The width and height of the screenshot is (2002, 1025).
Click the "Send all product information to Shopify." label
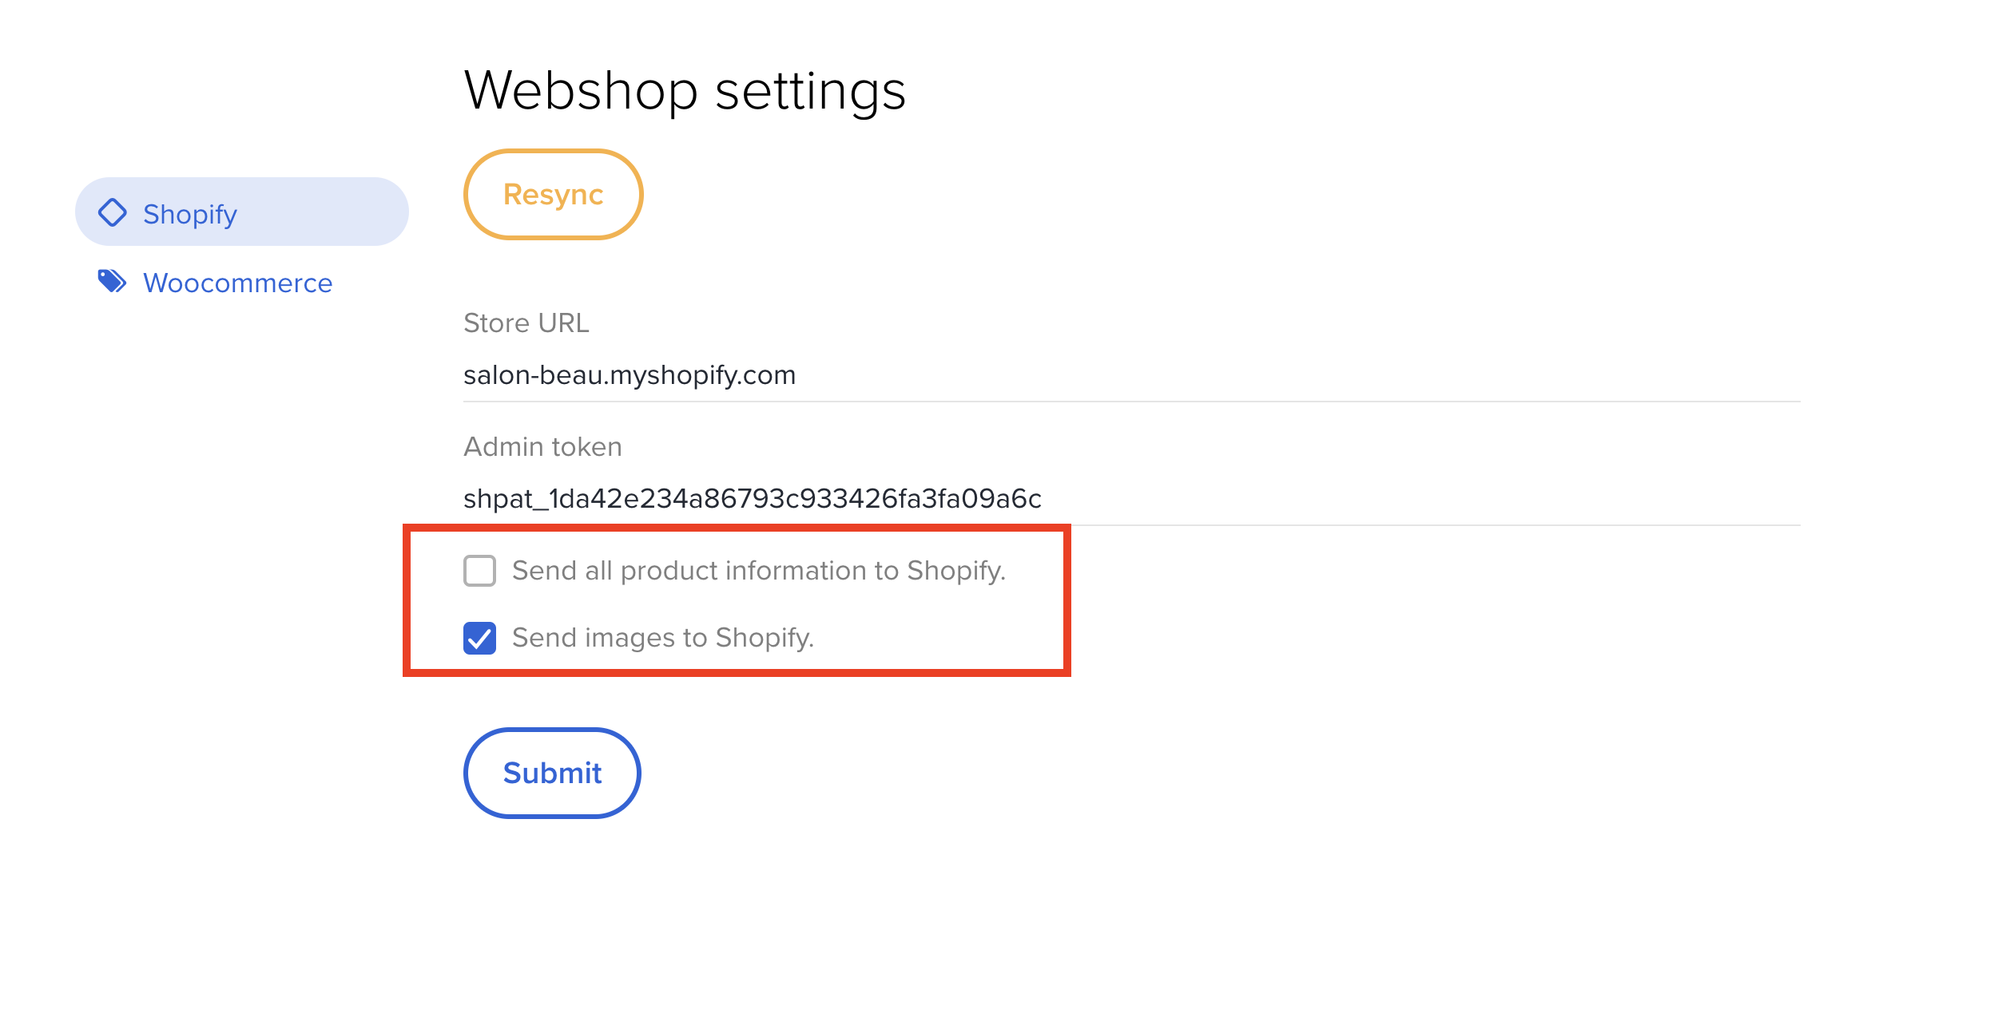[x=758, y=571]
